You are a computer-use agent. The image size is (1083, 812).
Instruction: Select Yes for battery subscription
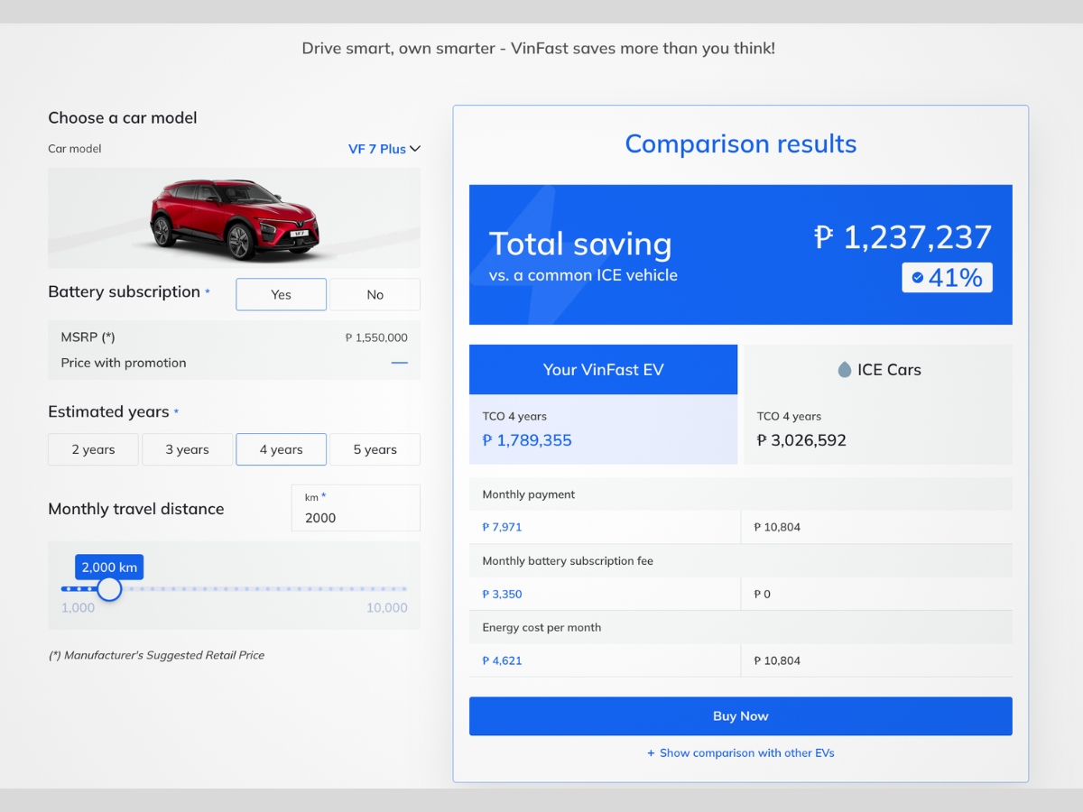281,294
